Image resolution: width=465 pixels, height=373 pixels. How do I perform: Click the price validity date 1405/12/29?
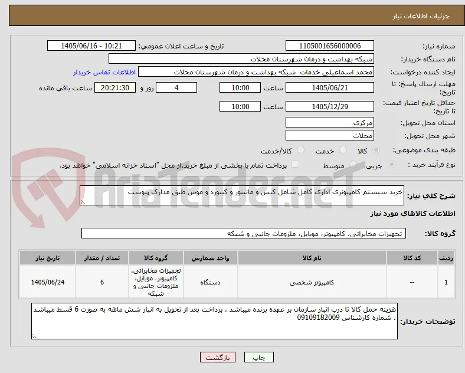[330, 106]
